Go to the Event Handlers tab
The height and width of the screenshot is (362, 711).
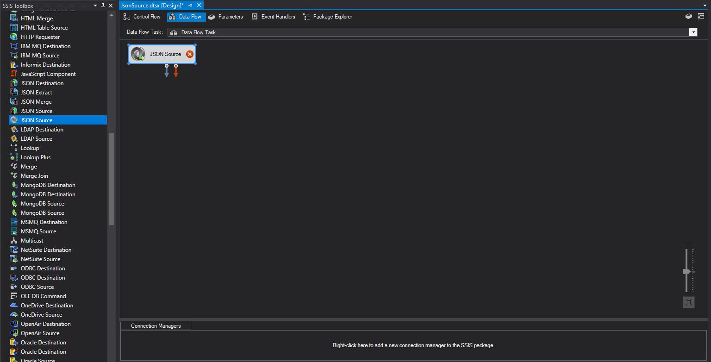274,17
